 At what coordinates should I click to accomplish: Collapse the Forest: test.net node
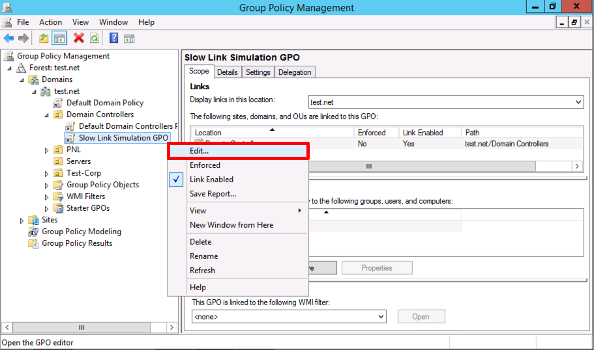(x=10, y=68)
